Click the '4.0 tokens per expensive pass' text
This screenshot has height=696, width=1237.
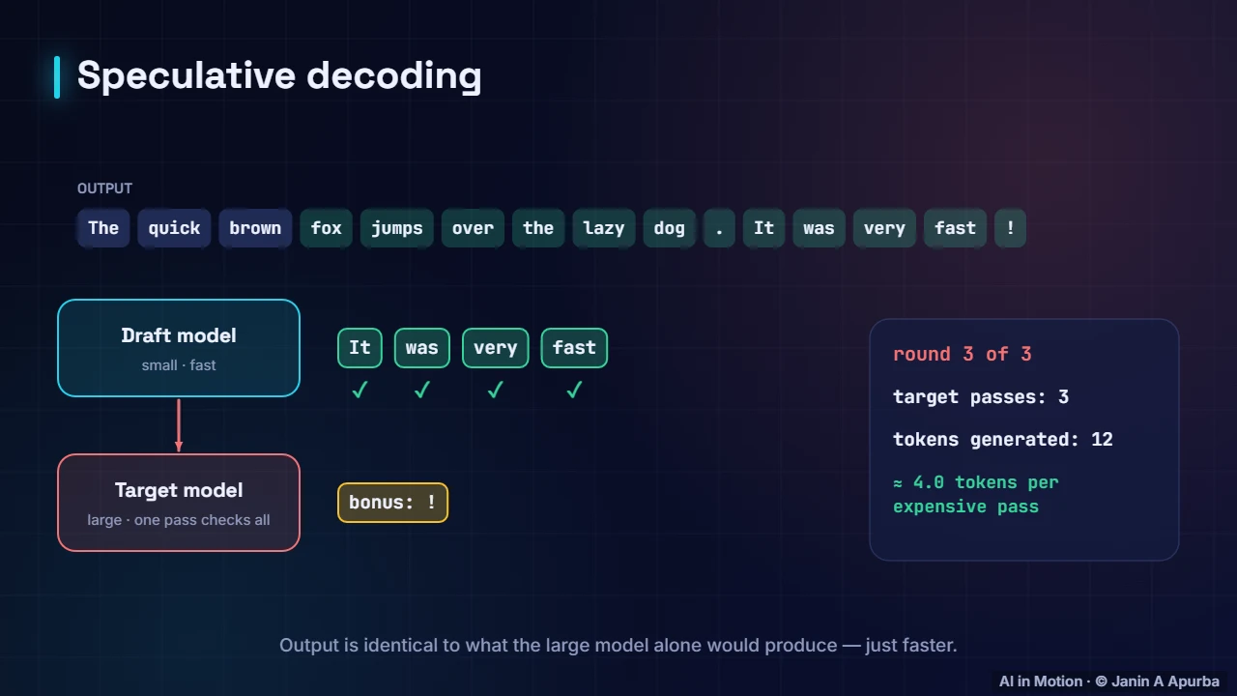pos(976,494)
